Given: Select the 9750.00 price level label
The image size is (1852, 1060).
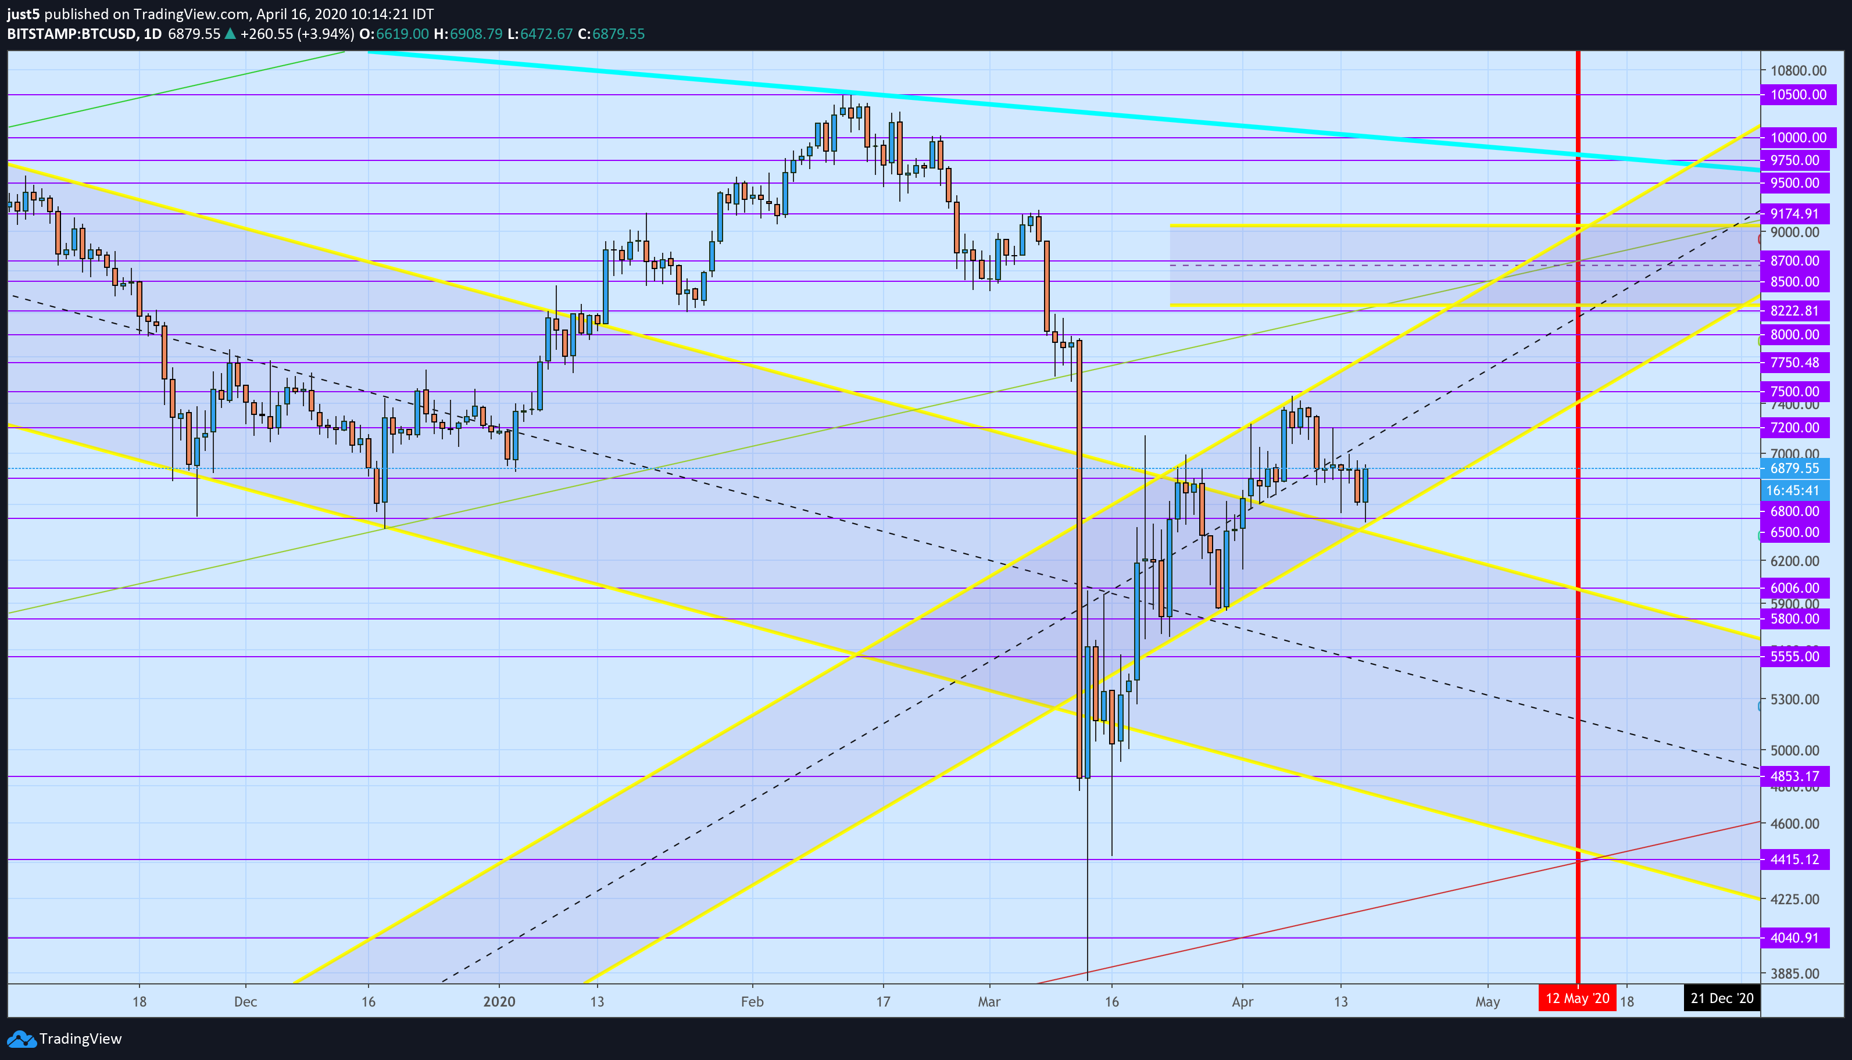Looking at the screenshot, I should coord(1794,160).
